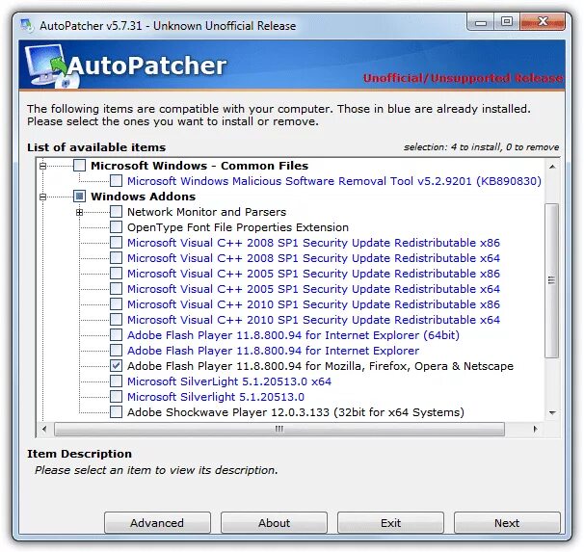Click the vertical scrollbar down arrow
The height and width of the screenshot is (552, 584).
pyautogui.click(x=552, y=412)
